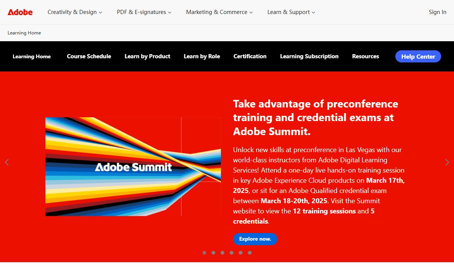Expand PDF & E-signatures menu
The height and width of the screenshot is (280, 454).
click(x=144, y=12)
